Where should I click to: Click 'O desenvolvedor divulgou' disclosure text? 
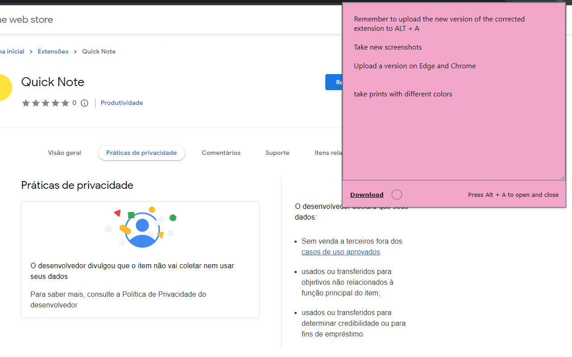coord(132,271)
